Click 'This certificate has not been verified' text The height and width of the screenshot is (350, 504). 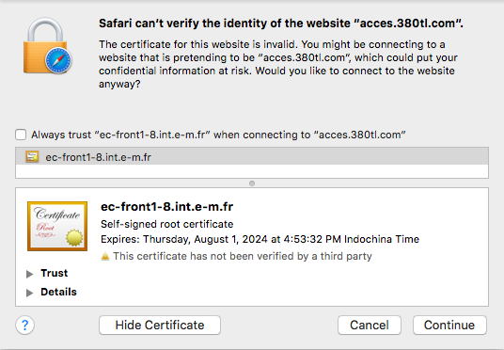pyautogui.click(x=243, y=256)
